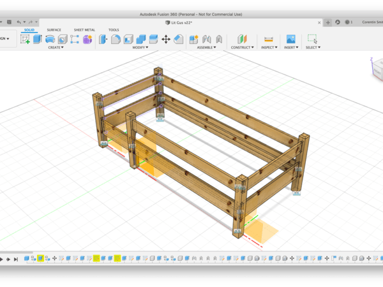Switch to the SURFACE tab
This screenshot has width=383, height=287.
(54, 30)
